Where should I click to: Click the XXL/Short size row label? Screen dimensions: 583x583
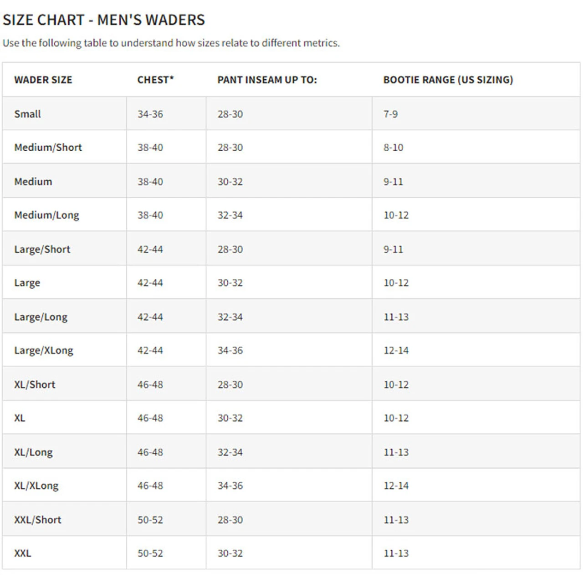coord(37,520)
